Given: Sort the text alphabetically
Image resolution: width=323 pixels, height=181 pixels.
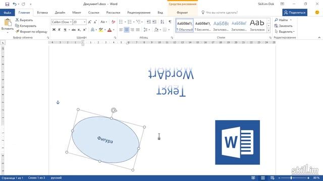Looking at the screenshot, I should 163,22.
